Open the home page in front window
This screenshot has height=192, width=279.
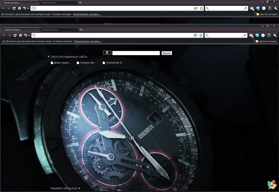click(20, 36)
